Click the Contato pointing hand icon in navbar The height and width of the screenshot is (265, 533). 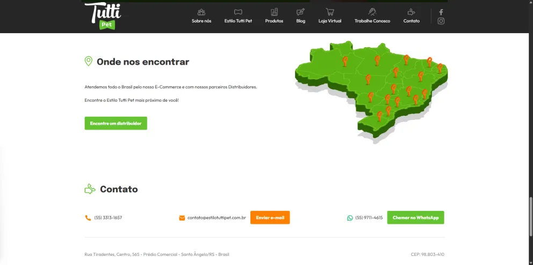(412, 12)
